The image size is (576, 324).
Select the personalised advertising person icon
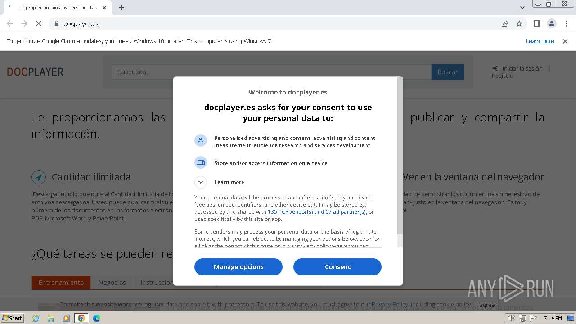(201, 140)
